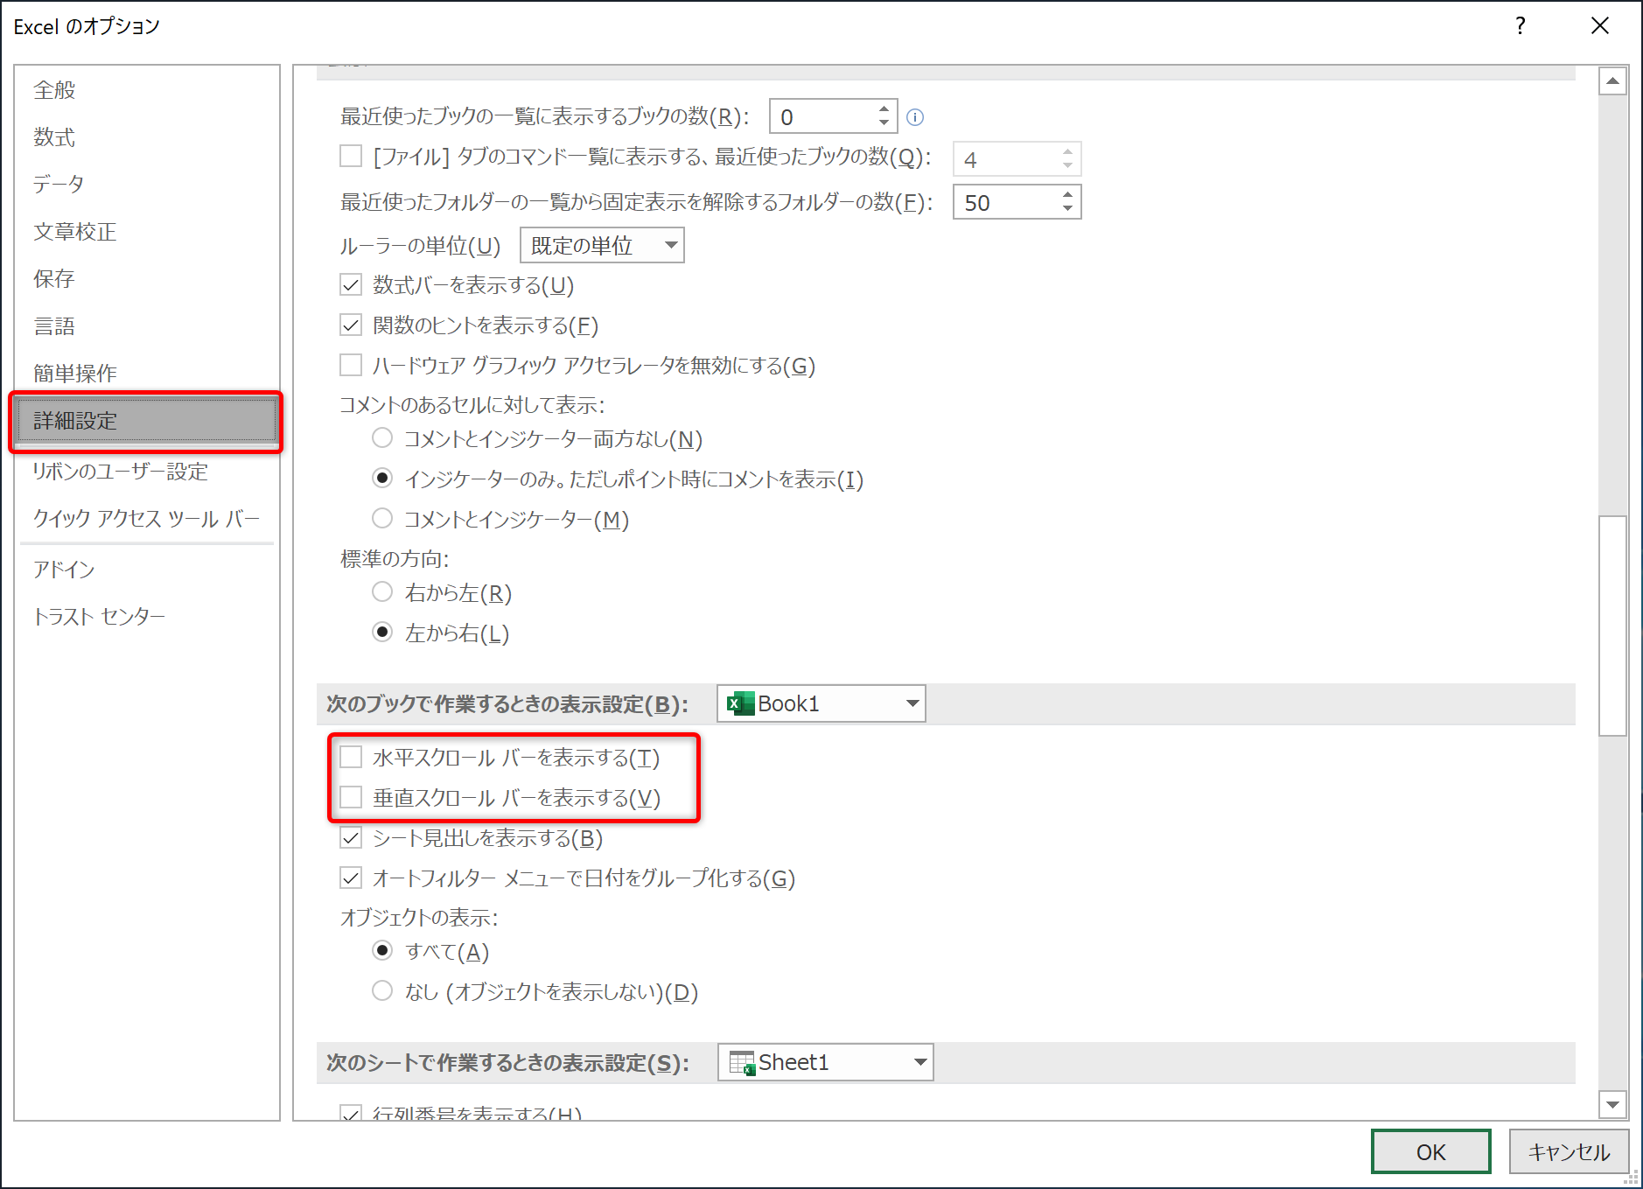Click the info icon beside recent books count
This screenshot has width=1643, height=1189.
pos(915,117)
